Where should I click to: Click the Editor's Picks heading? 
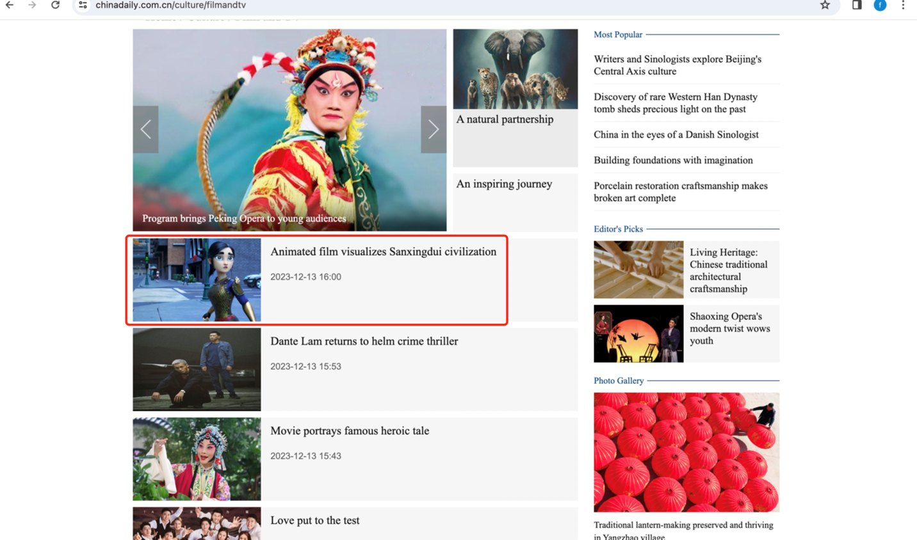tap(618, 229)
